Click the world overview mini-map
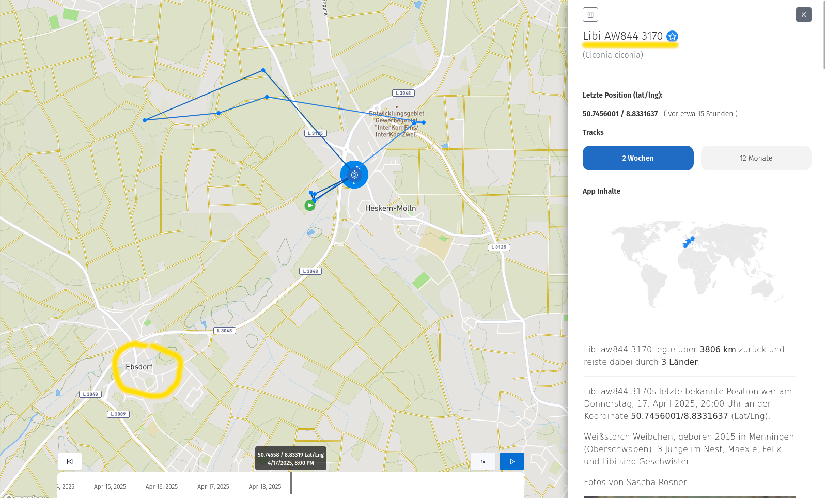The image size is (826, 498). click(696, 263)
